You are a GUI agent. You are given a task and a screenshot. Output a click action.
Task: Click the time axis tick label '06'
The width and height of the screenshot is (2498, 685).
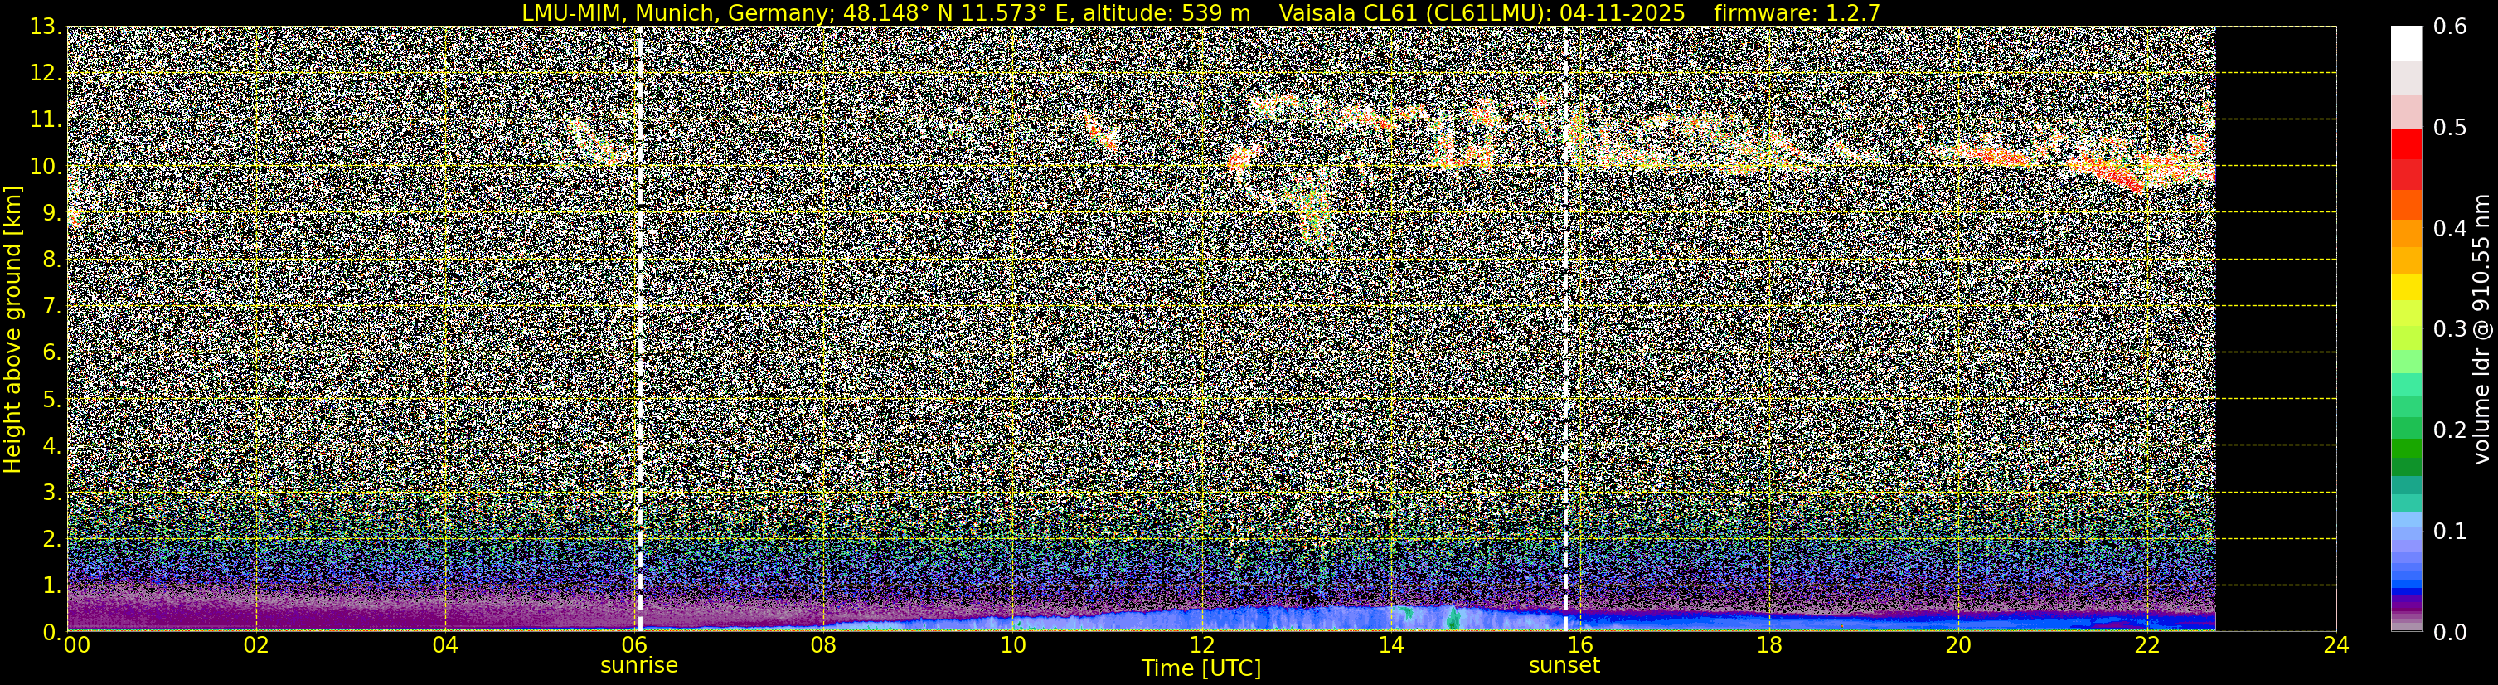click(634, 646)
